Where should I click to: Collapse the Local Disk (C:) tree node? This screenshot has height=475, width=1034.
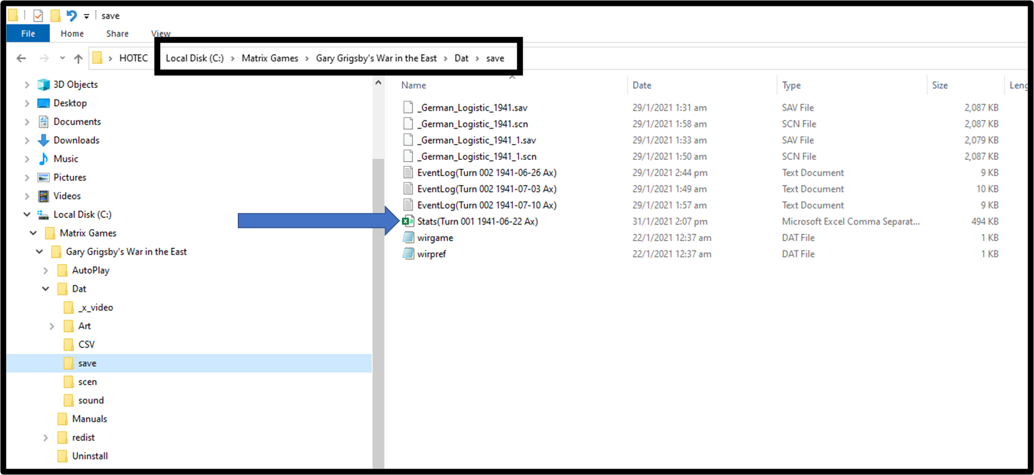click(27, 214)
